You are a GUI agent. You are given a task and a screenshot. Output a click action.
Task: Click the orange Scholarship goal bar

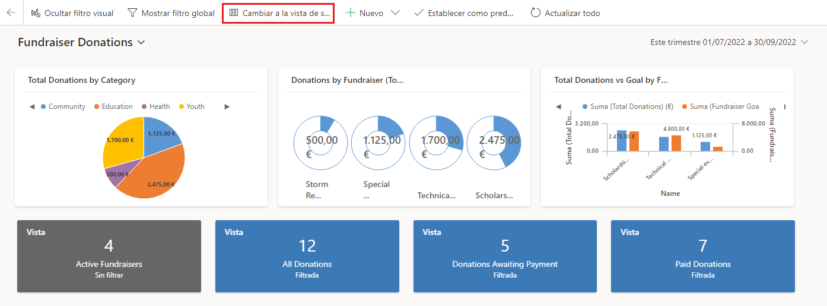634,141
